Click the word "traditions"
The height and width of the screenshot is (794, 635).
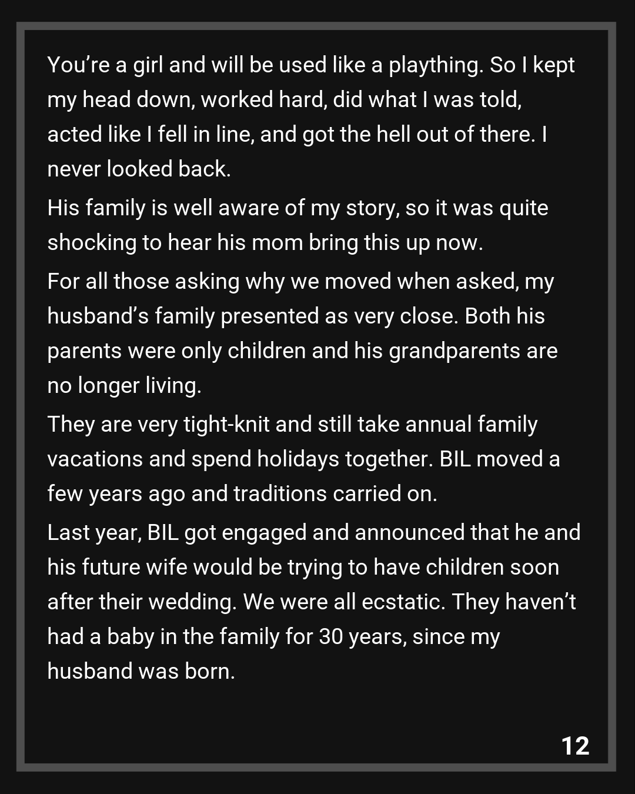280,494
